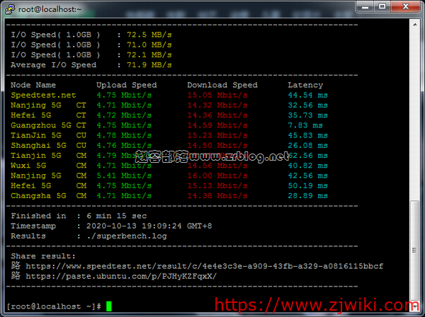This screenshot has width=425, height=317.
Task: Click the speedtest.net result URL
Action: pyautogui.click(x=204, y=266)
